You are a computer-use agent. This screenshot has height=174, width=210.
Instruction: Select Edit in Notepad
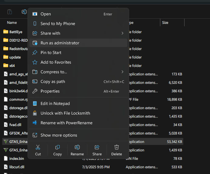click(x=55, y=103)
